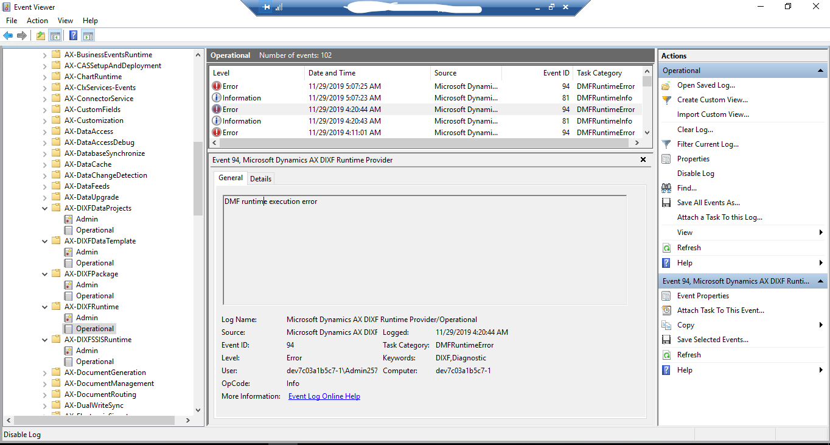
Task: Click Attach a Task To this Log...
Action: 720,217
